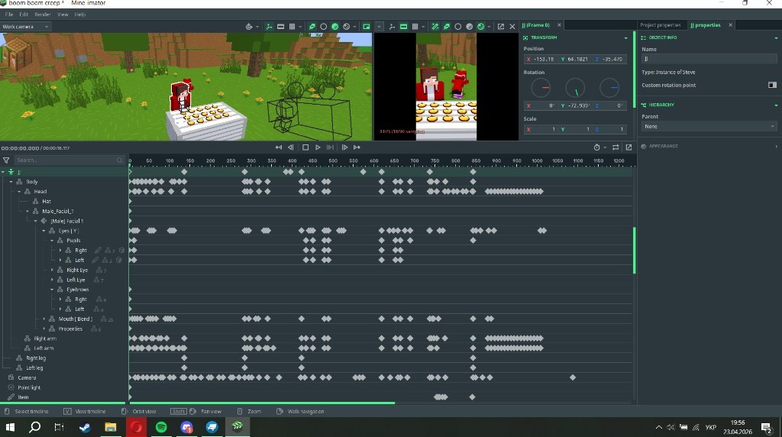Expand the APPEARANCE section

[776, 146]
